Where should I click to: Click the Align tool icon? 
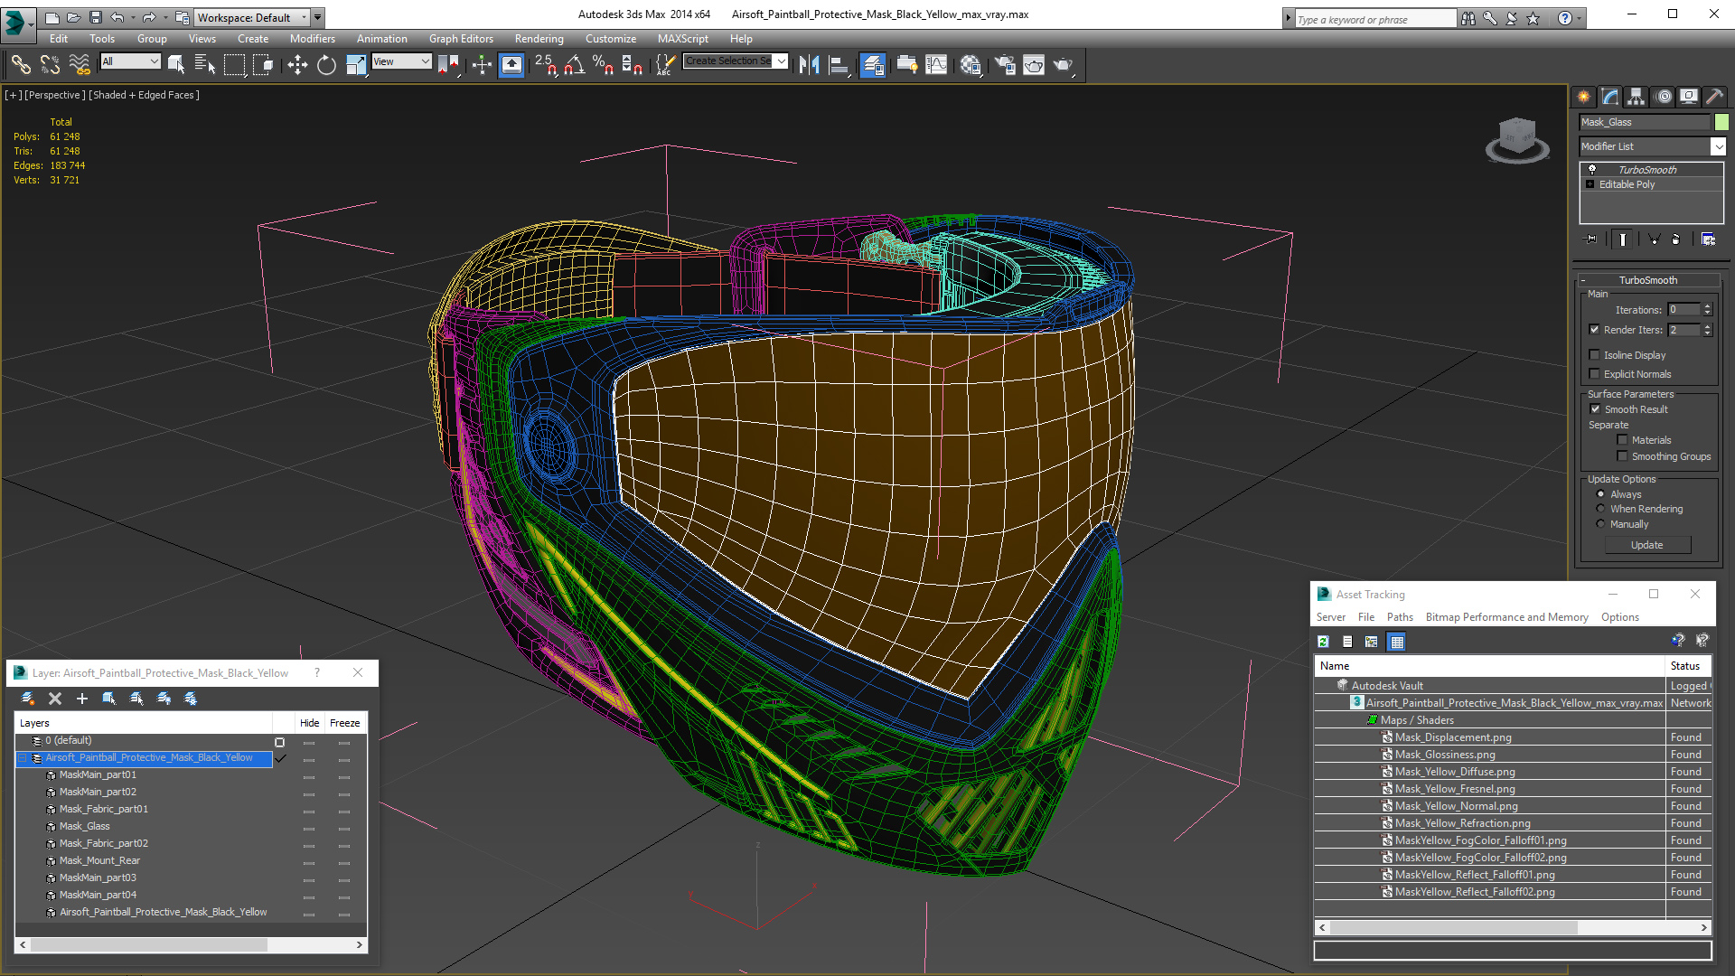(x=839, y=64)
